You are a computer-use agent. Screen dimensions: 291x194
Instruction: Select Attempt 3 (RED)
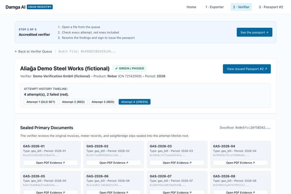click(103, 102)
